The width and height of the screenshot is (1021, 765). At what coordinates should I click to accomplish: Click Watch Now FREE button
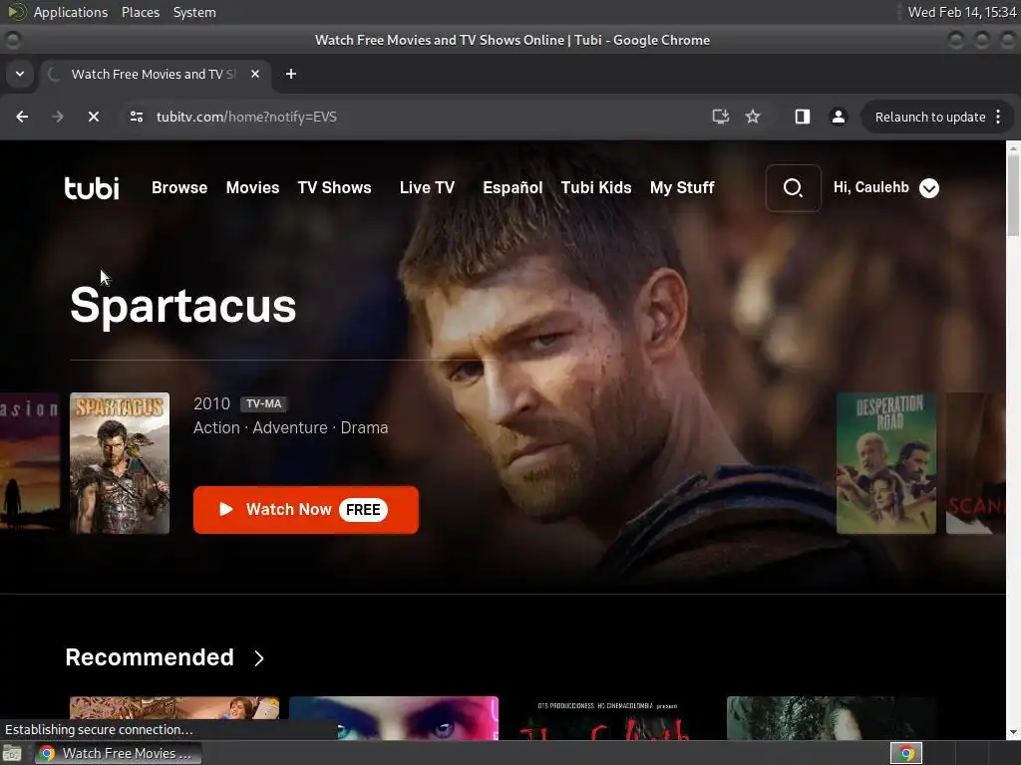305,509
